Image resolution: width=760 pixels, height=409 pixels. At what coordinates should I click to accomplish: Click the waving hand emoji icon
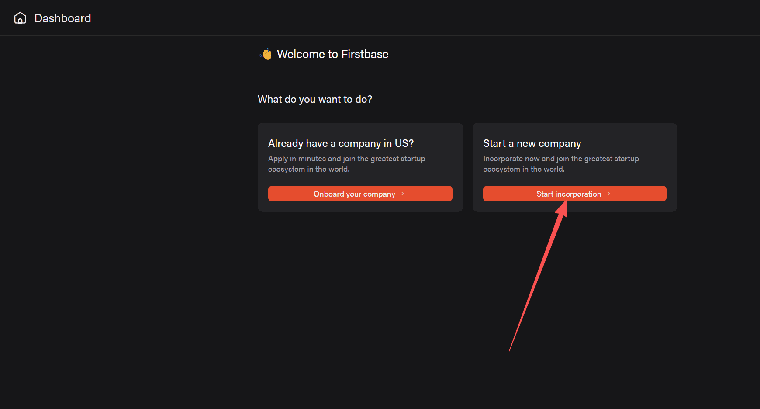[x=266, y=54]
